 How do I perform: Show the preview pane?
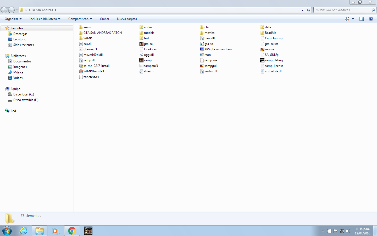[x=362, y=19]
